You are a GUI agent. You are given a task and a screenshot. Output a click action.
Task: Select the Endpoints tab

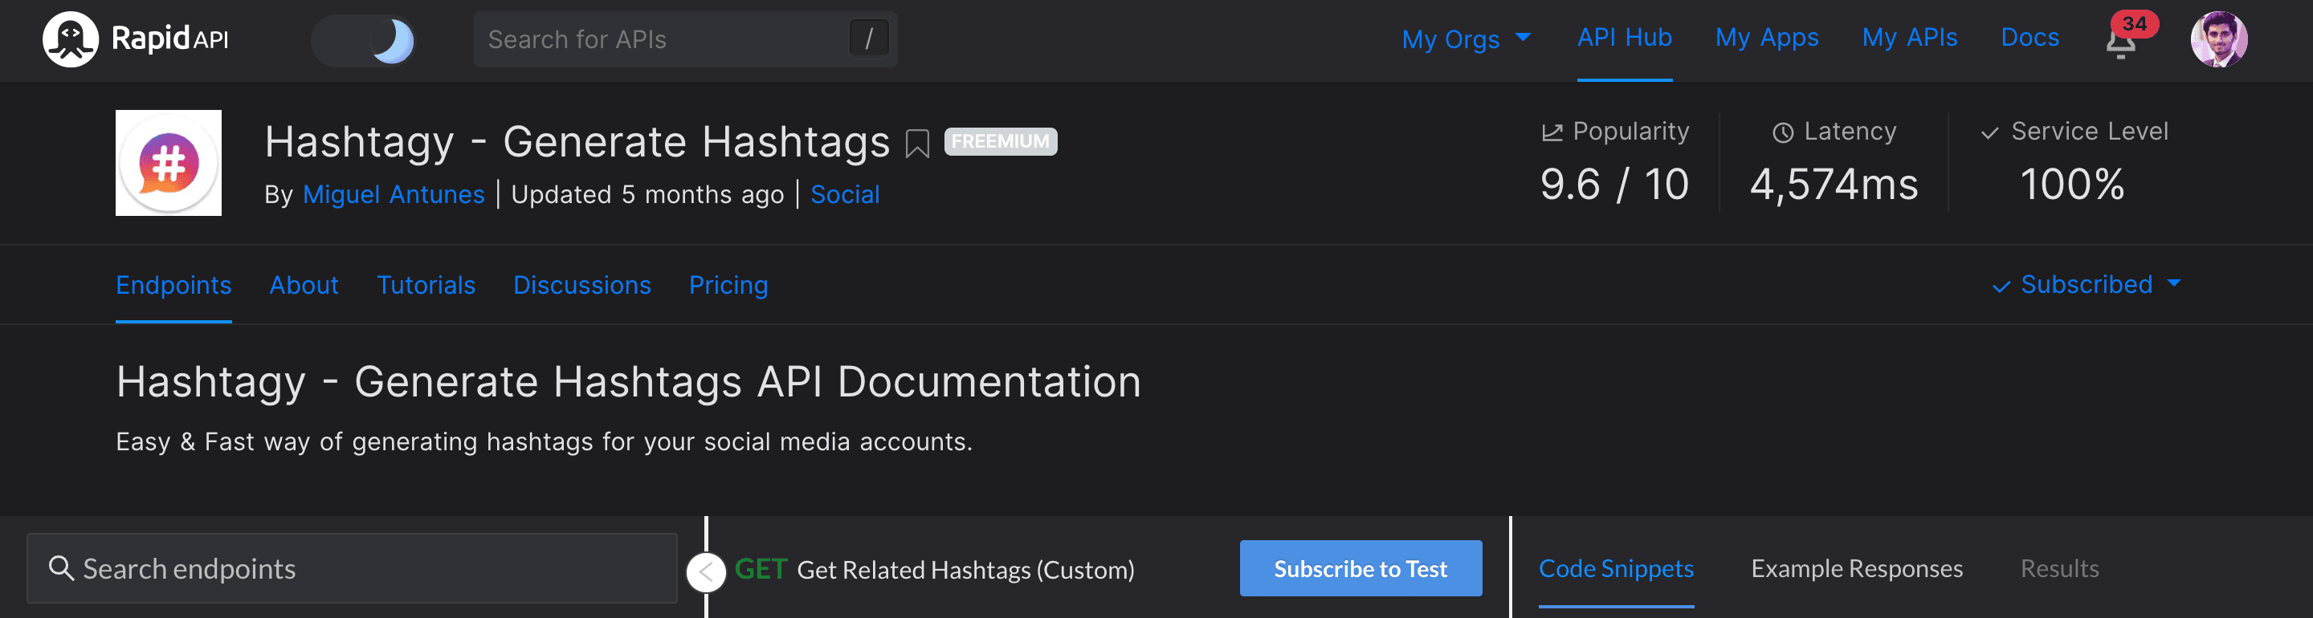click(x=173, y=285)
